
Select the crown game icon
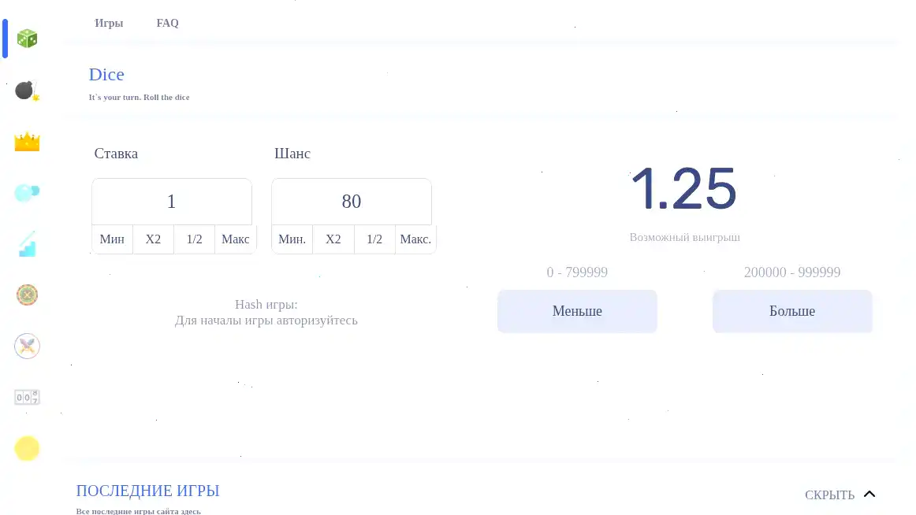pos(27,141)
